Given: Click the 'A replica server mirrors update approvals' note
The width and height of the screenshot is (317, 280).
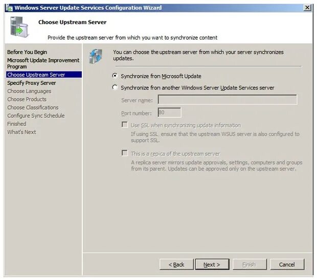Looking at the screenshot, I should coord(216,166).
